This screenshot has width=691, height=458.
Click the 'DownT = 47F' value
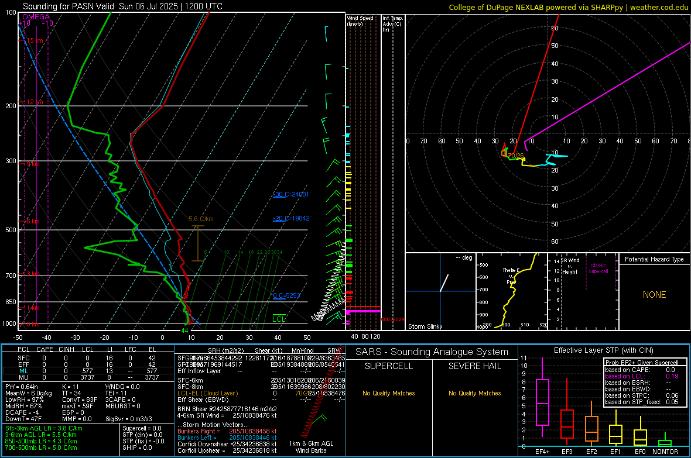click(23, 419)
